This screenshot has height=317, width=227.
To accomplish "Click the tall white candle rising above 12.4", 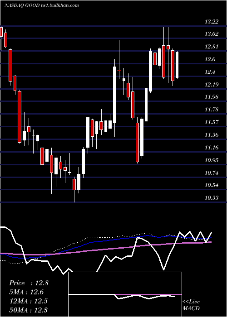I will click(x=115, y=95).
